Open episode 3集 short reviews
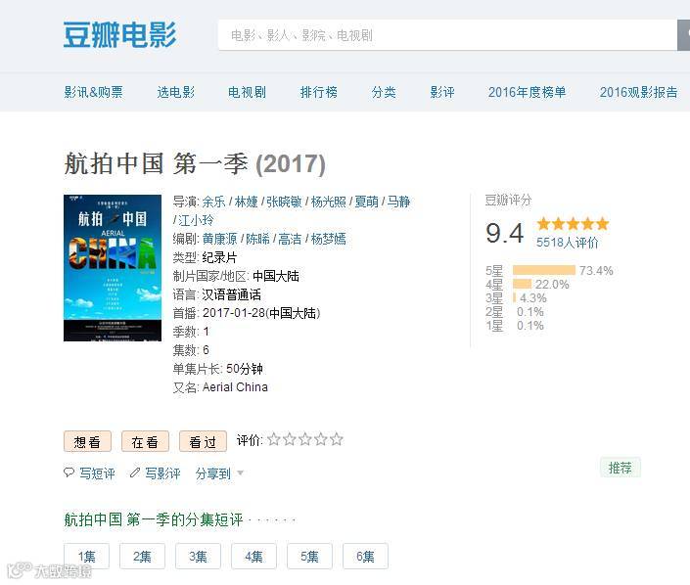 click(x=198, y=557)
